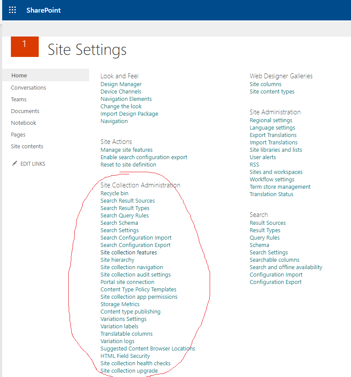This screenshot has width=351, height=377.
Task: Open Translatable columns
Action: point(127,334)
